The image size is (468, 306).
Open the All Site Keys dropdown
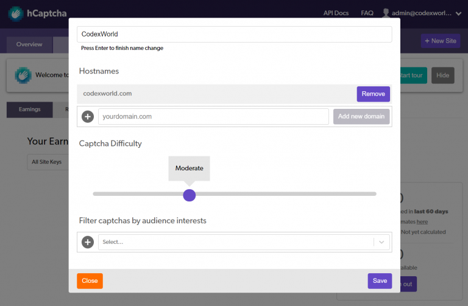48,162
